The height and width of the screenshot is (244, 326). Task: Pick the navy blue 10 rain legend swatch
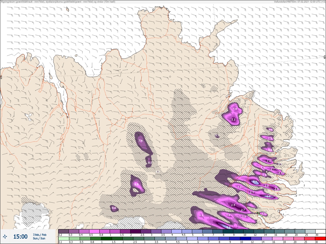pyautogui.click(x=246, y=239)
